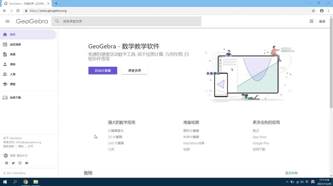The height and width of the screenshot is (186, 333).
Task: Click the hero illustration image
Action: click(x=250, y=74)
